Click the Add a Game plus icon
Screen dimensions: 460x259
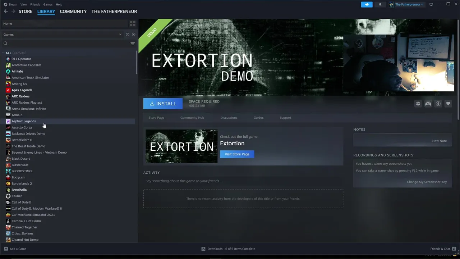coord(6,249)
